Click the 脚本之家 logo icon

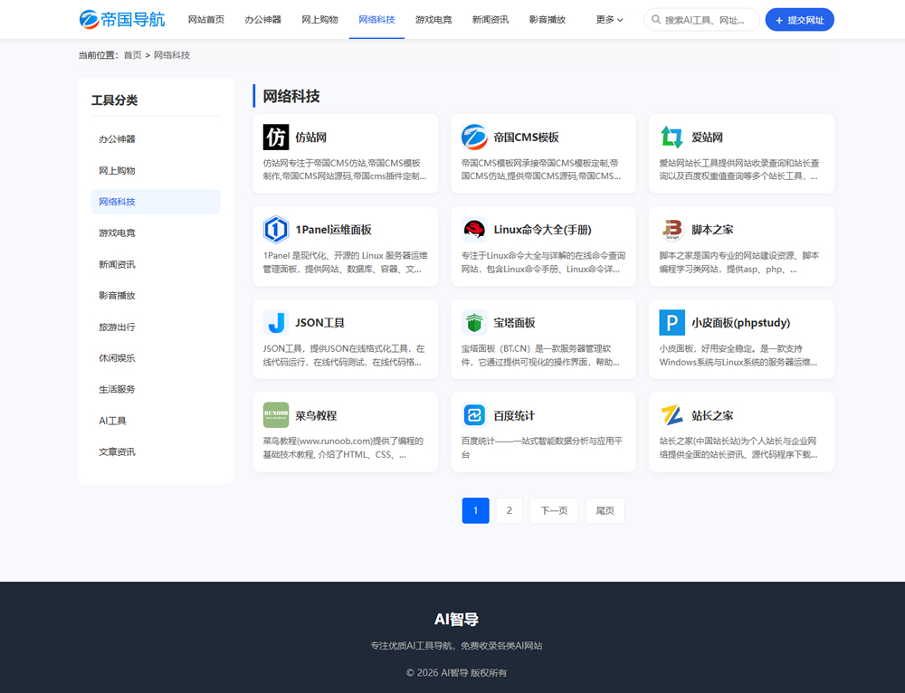tap(672, 230)
